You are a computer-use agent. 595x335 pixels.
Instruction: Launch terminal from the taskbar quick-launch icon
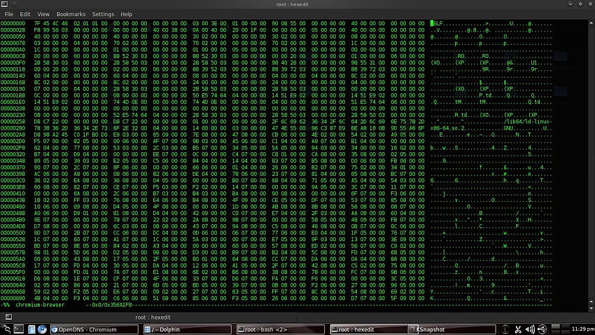[x=19, y=329]
